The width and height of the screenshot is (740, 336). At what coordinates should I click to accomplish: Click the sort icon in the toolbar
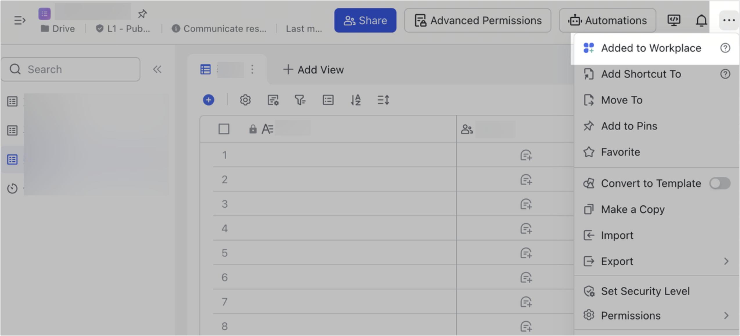355,100
